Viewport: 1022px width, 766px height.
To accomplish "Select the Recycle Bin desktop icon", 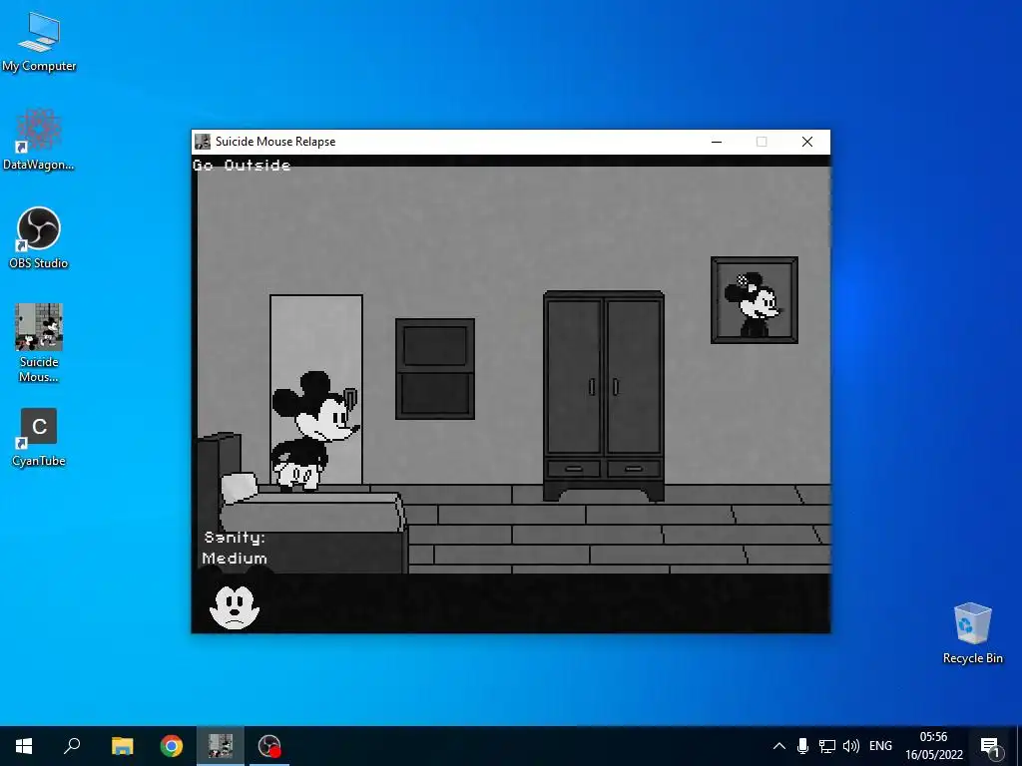I will pos(972,633).
